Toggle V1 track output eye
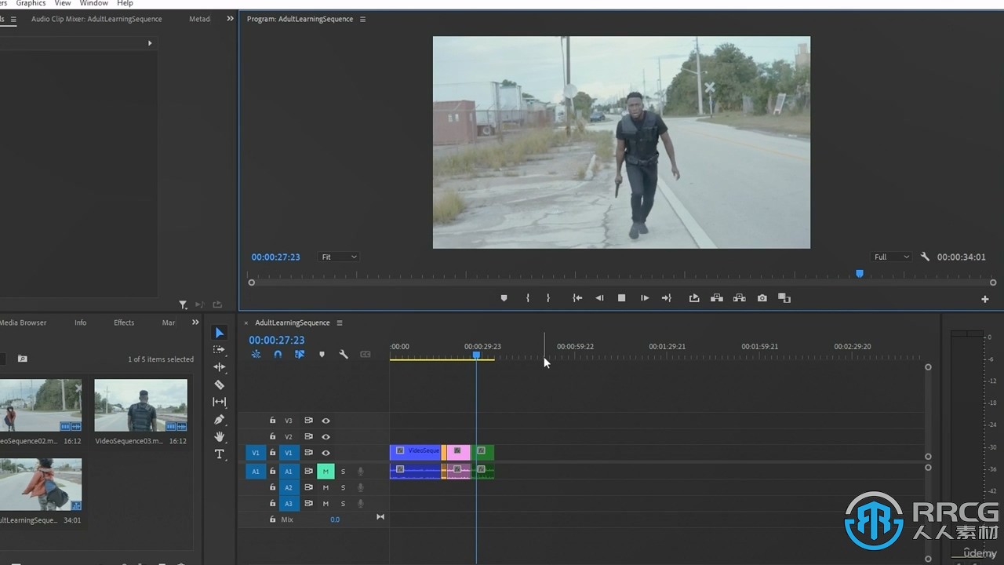The width and height of the screenshot is (1004, 565). coord(326,453)
